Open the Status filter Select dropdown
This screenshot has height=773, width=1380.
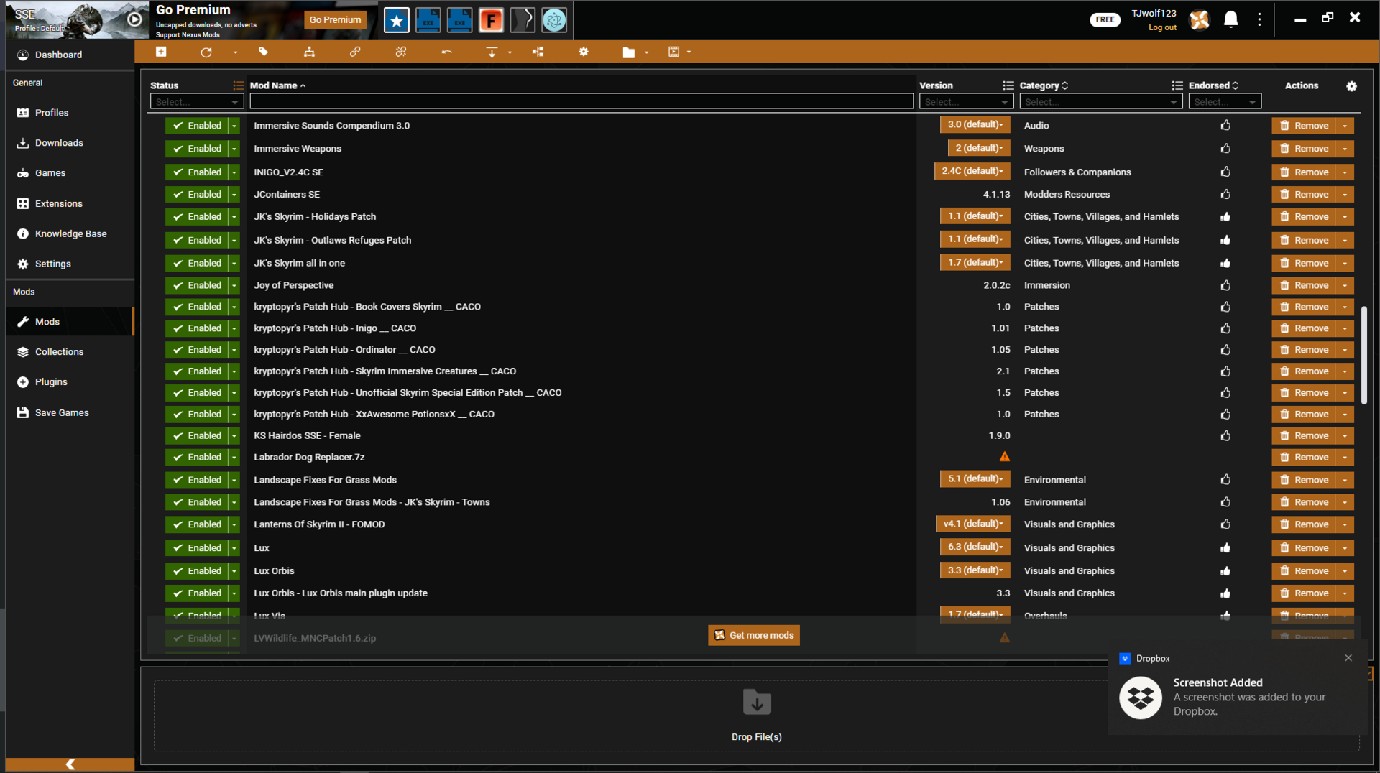pos(196,102)
